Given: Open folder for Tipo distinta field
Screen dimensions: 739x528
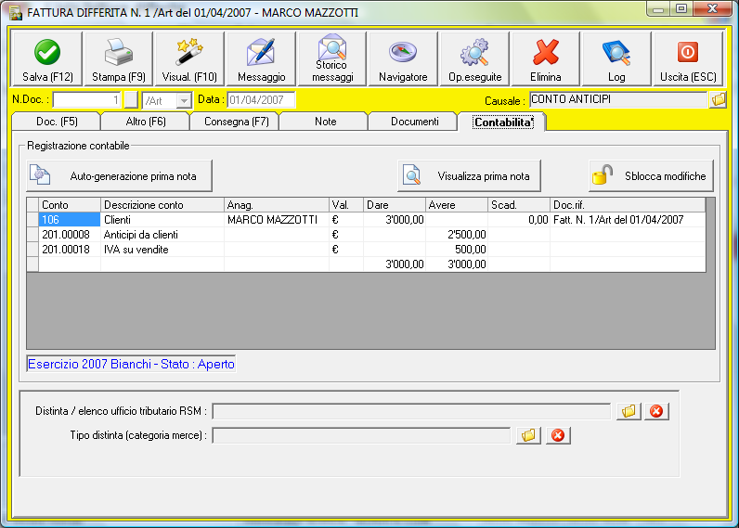Looking at the screenshot, I should (528, 435).
